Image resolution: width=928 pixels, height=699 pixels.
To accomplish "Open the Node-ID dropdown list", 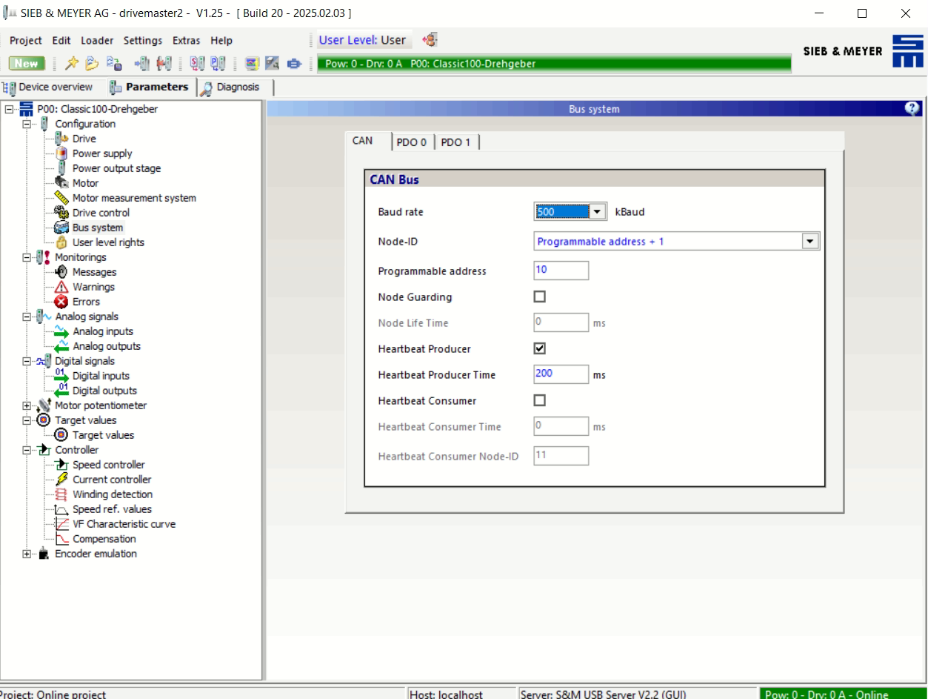I will tap(810, 242).
